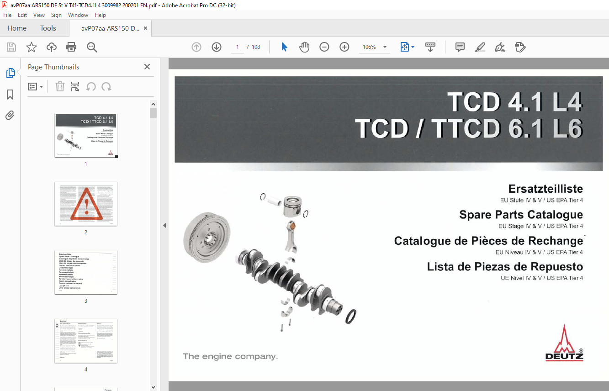This screenshot has height=391, width=609.
Task: Click the scrolling mode keyboard icon
Action: tap(430, 47)
